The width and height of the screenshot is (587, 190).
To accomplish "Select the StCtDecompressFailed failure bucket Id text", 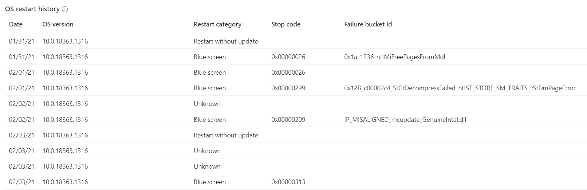I will (x=460, y=88).
